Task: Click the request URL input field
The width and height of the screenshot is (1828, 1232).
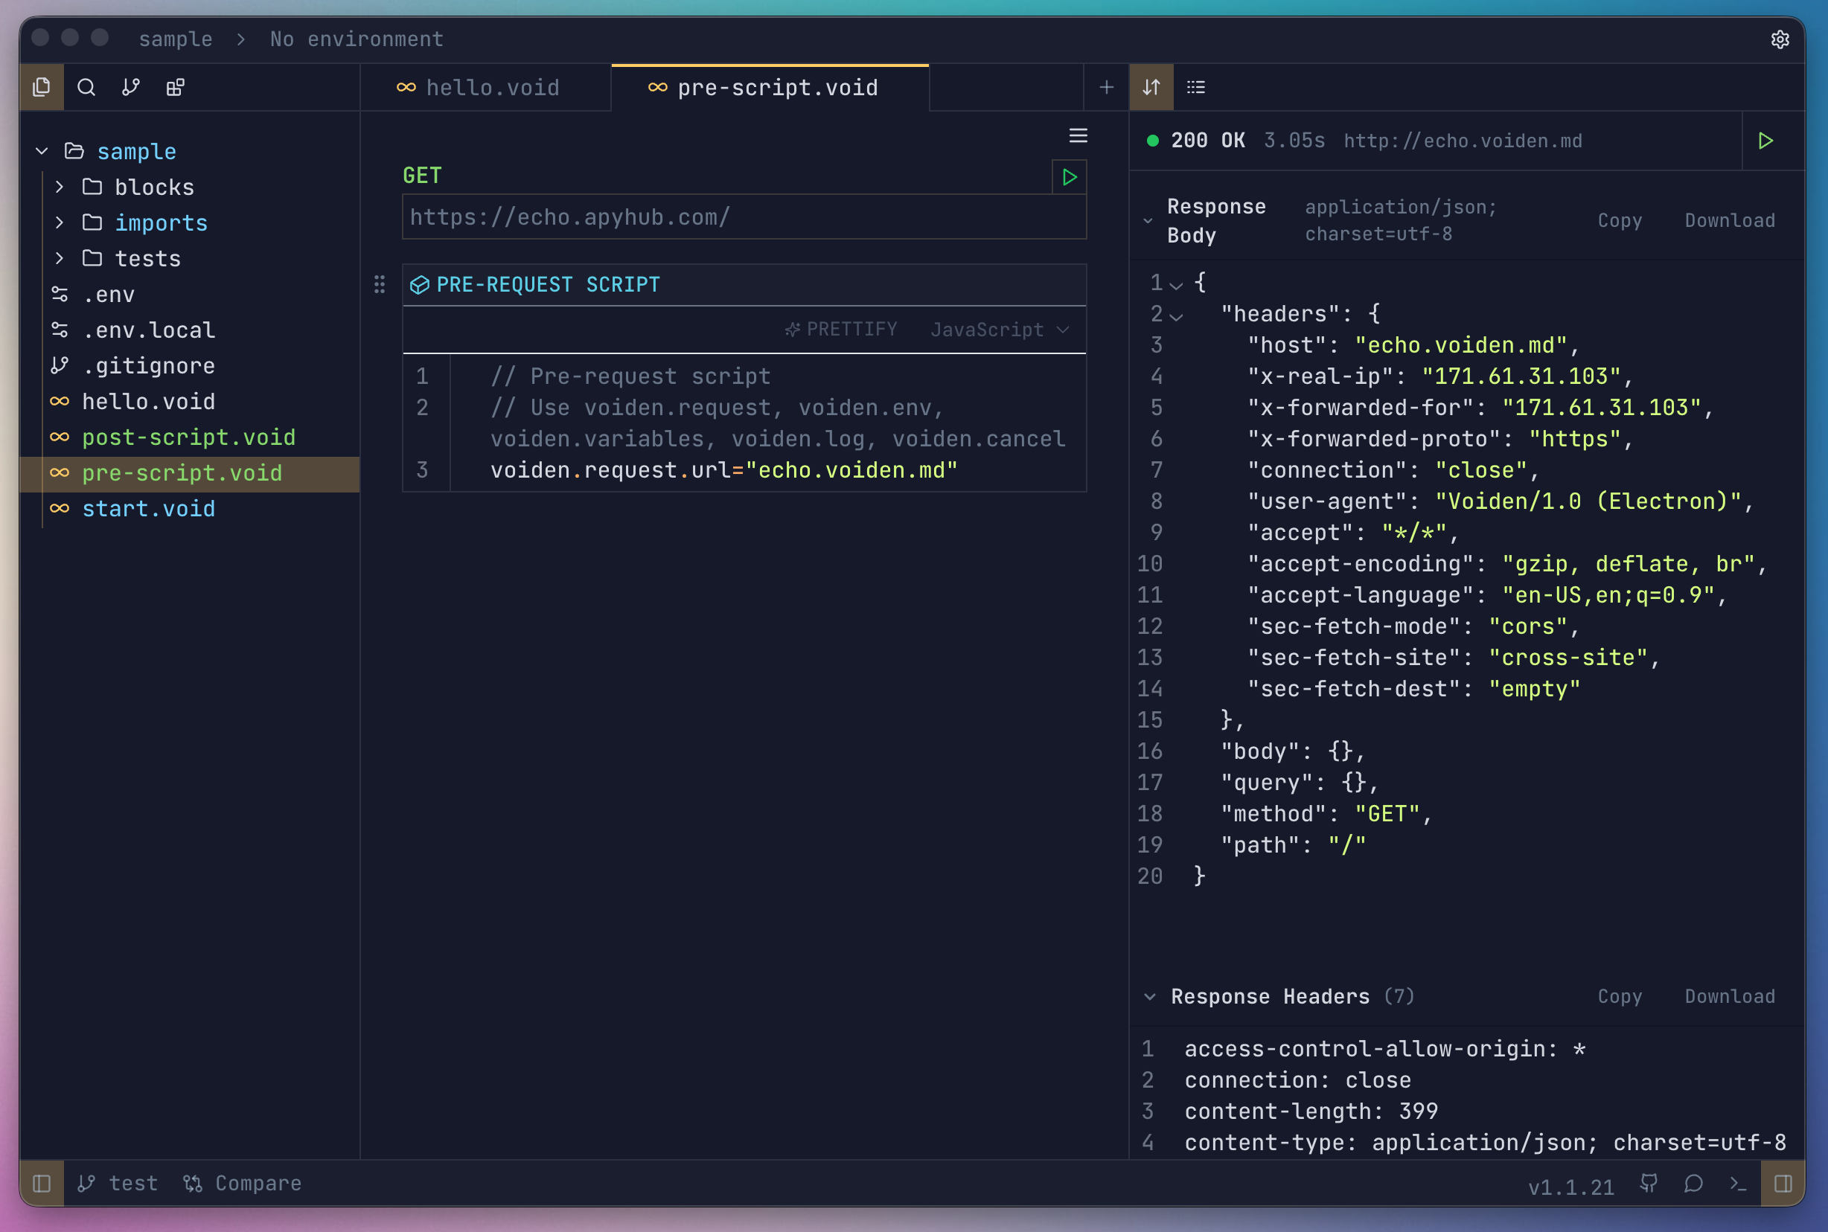Action: (x=744, y=216)
